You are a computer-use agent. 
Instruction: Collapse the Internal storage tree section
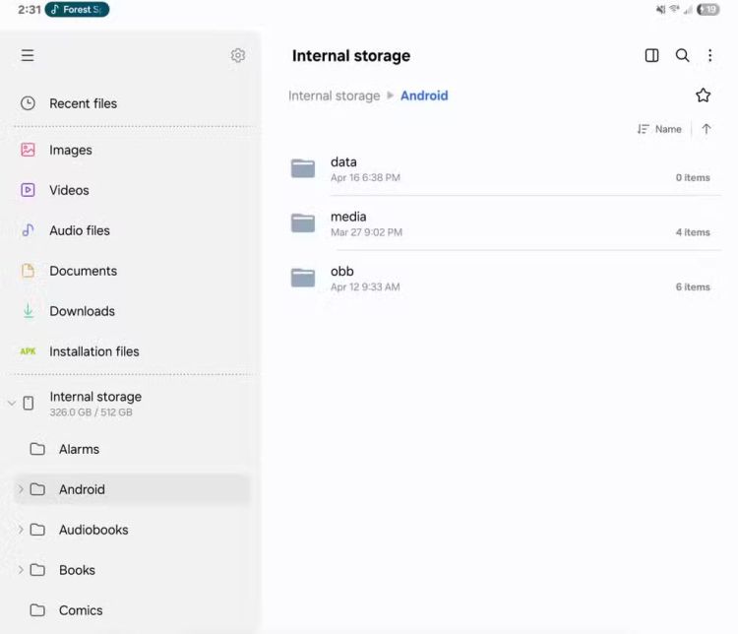(x=12, y=404)
